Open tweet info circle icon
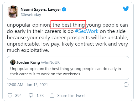This screenshot has width=135, height=103. [x=126, y=85]
